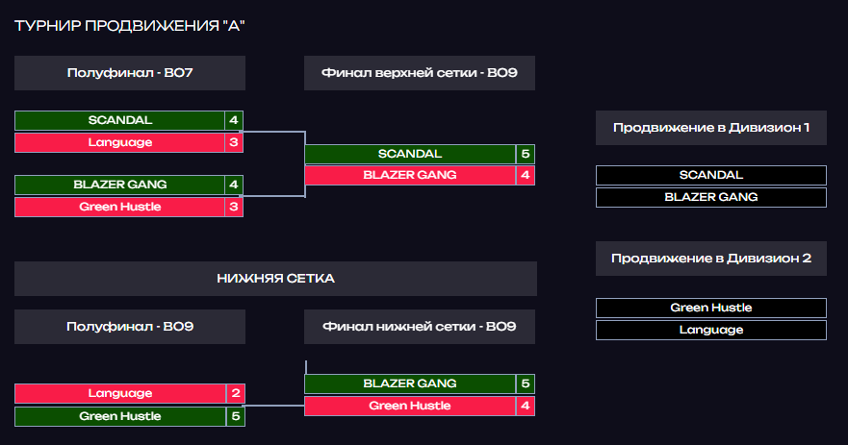Screen dimensions: 848x445
Task: Select Green Hustle in lower semifinal
Action: pyautogui.click(x=120, y=416)
